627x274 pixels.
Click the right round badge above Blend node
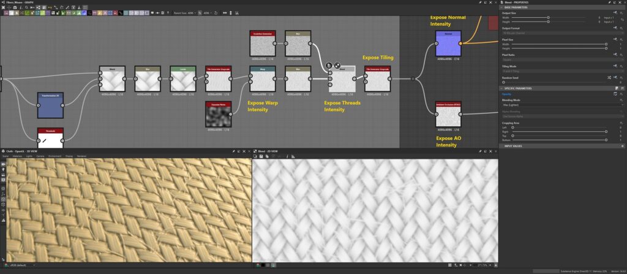(337, 66)
